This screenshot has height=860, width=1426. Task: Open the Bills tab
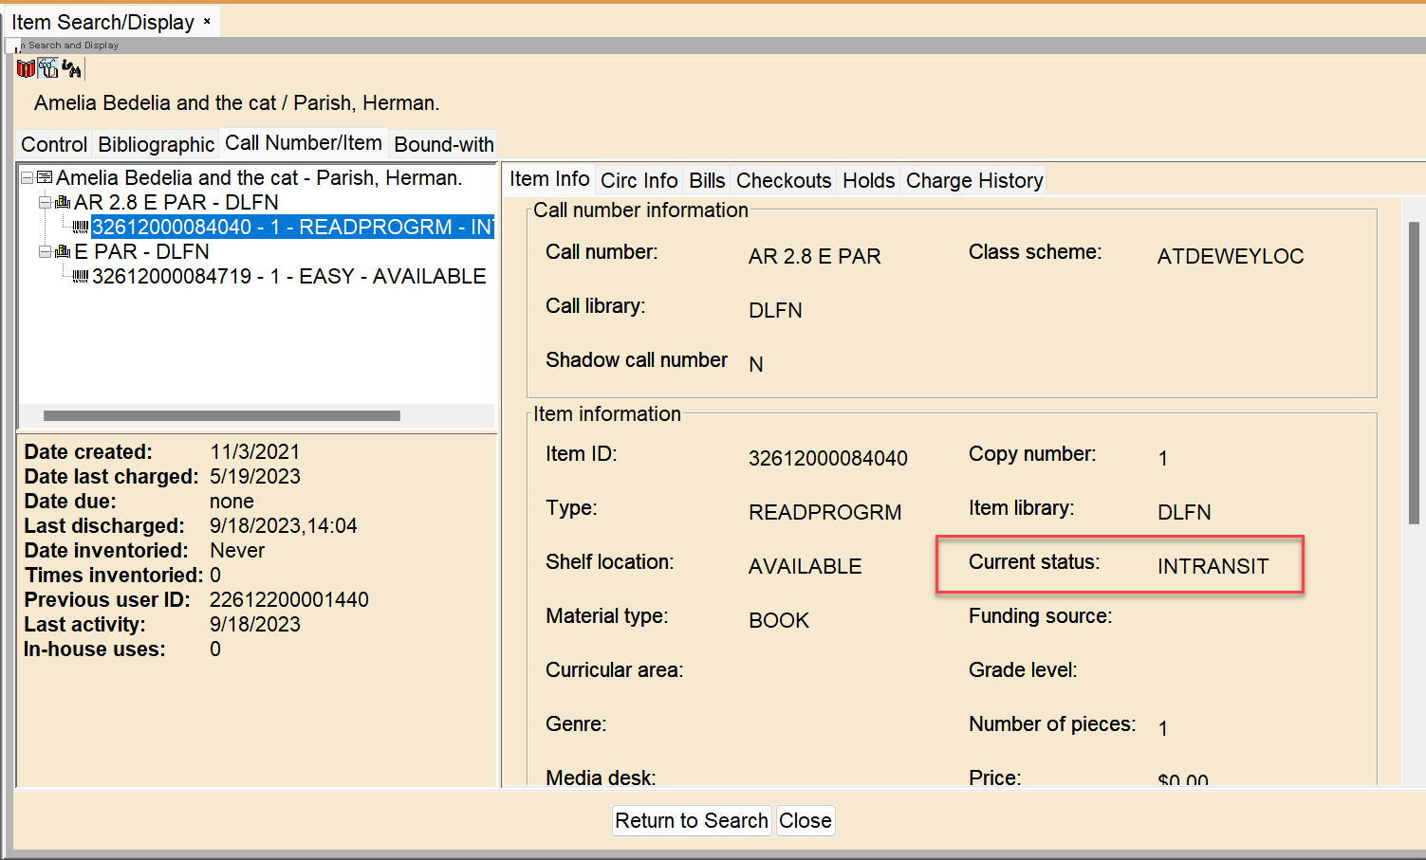pos(707,180)
